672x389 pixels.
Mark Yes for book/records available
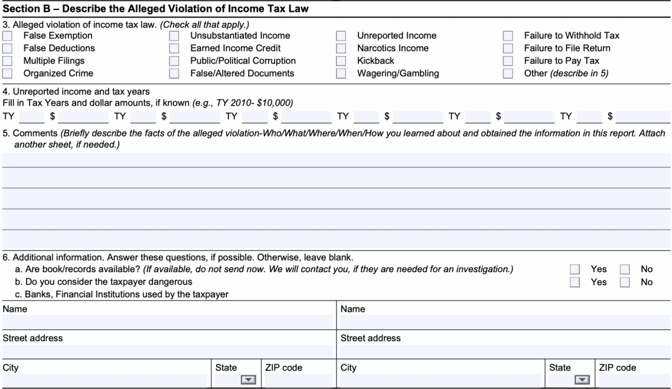click(575, 270)
